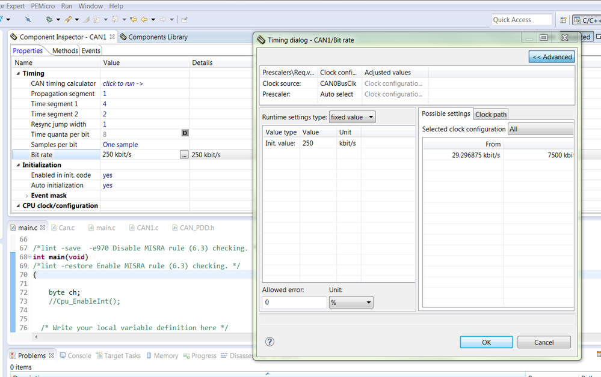
Task: Click Cancel in the Timing dialog
Action: click(x=544, y=342)
